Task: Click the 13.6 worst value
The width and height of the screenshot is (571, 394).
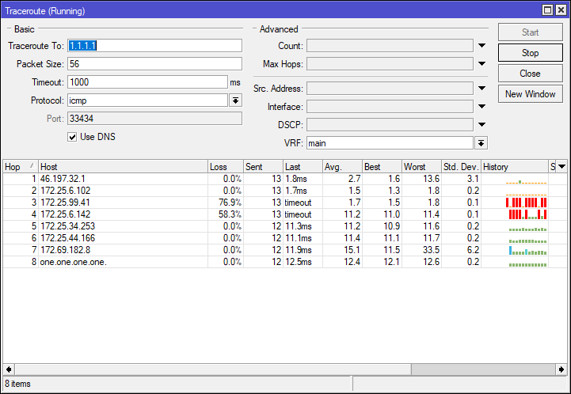Action: (x=431, y=179)
